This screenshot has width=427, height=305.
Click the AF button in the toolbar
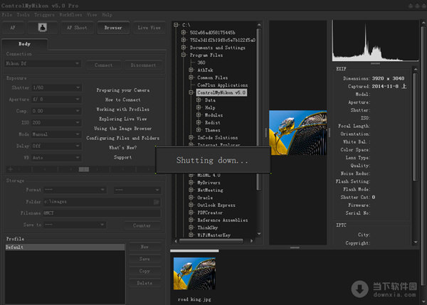13,28
